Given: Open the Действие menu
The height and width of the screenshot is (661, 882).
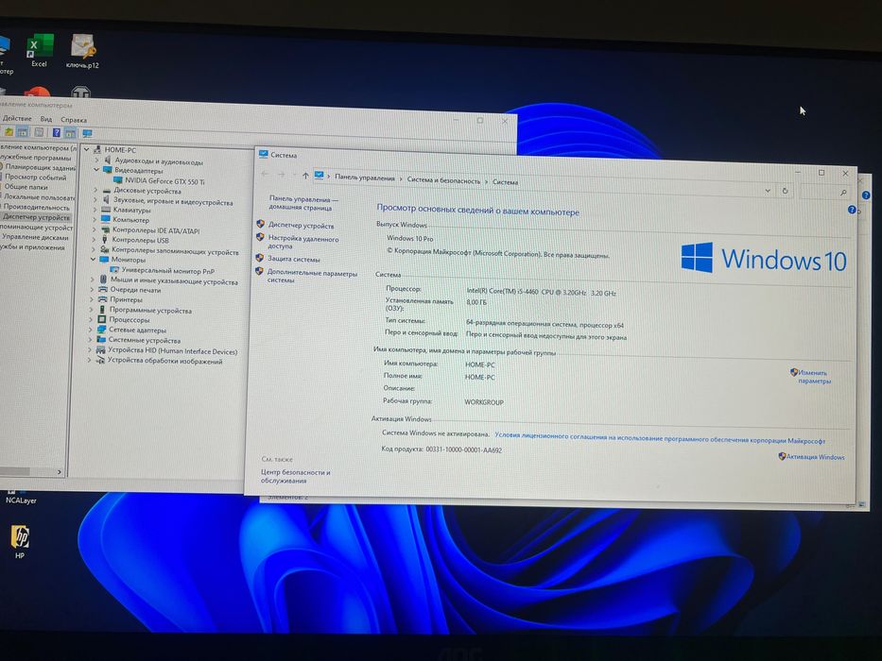Looking at the screenshot, I should point(17,118).
